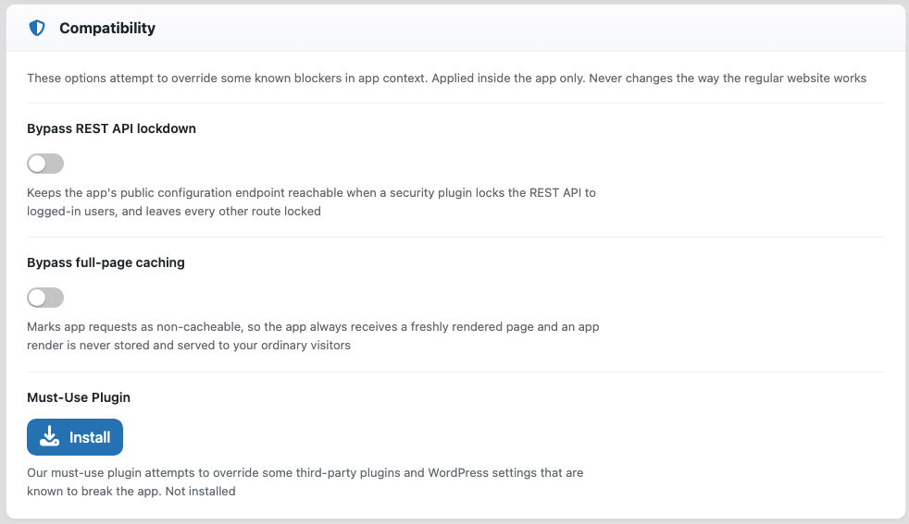Click the white knob of REST API toggle
The image size is (909, 524).
pyautogui.click(x=37, y=164)
